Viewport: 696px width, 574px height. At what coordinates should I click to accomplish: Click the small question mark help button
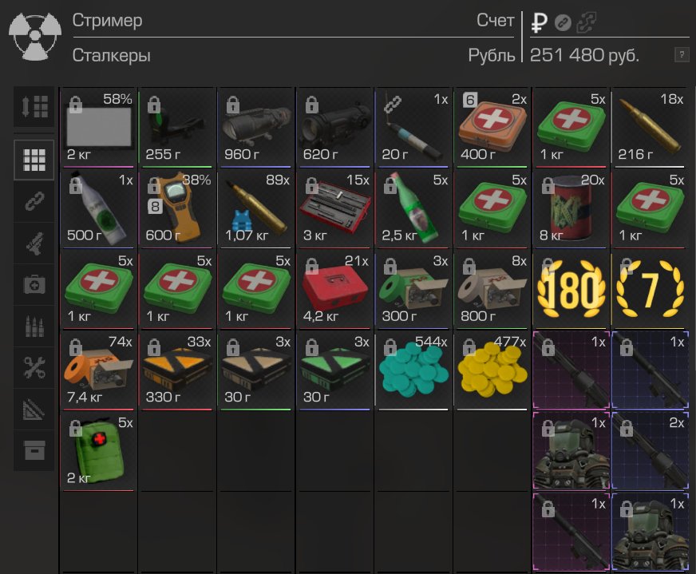pos(682,55)
